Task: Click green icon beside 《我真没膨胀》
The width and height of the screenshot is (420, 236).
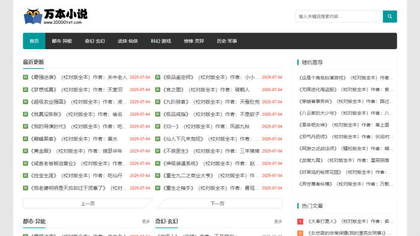Action: pyautogui.click(x=25, y=114)
